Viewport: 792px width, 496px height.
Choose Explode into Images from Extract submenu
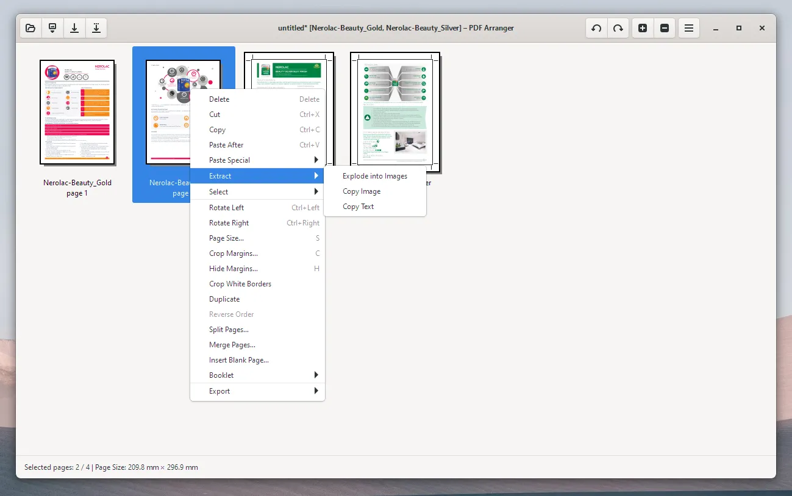tap(375, 175)
